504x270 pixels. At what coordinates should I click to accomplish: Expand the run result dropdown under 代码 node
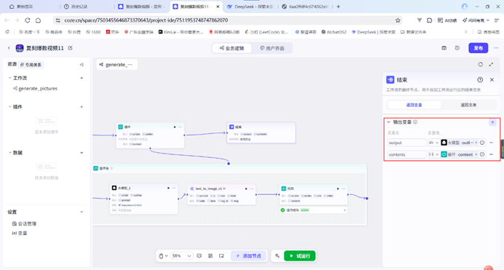click(x=344, y=210)
